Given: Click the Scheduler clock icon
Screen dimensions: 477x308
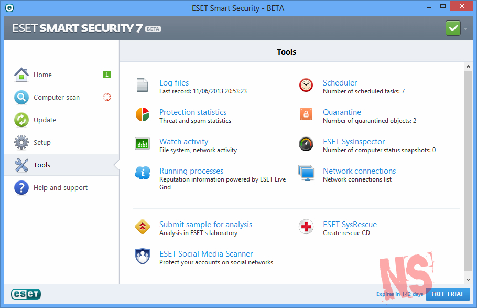Looking at the screenshot, I should tap(306, 85).
